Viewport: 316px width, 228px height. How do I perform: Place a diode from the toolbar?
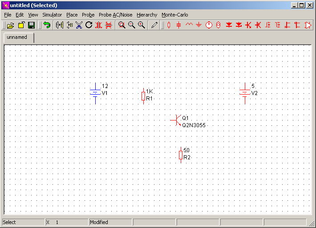click(229, 25)
